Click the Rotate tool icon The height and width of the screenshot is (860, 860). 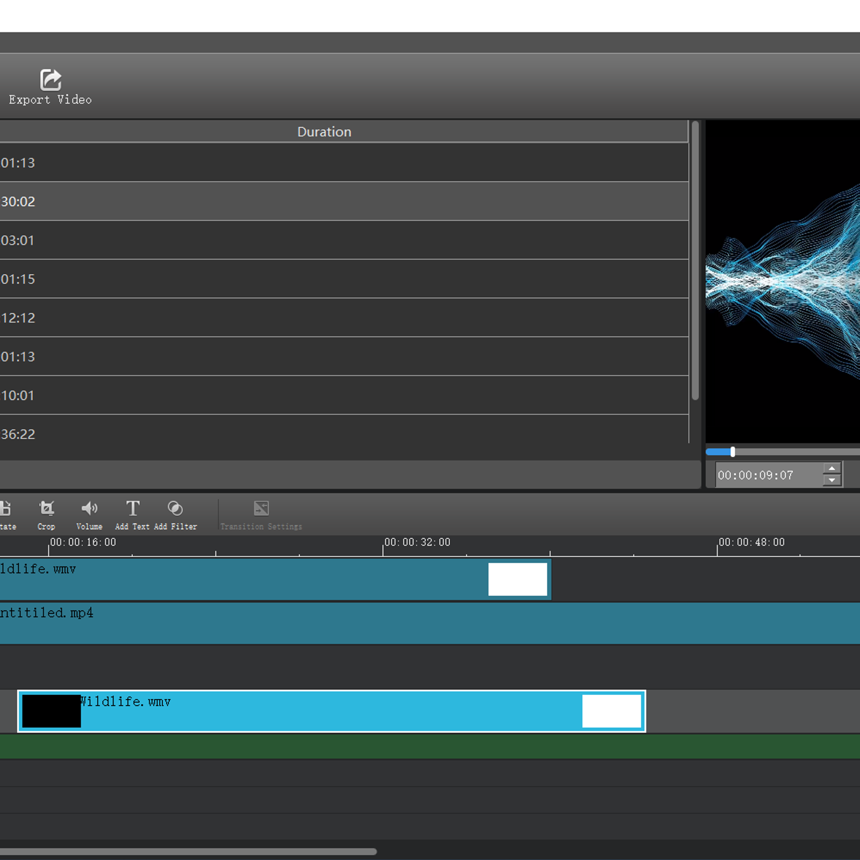coord(5,508)
